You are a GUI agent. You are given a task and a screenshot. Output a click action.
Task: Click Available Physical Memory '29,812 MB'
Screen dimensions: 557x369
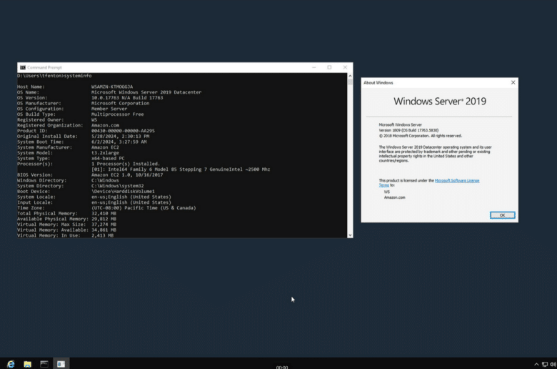point(104,219)
